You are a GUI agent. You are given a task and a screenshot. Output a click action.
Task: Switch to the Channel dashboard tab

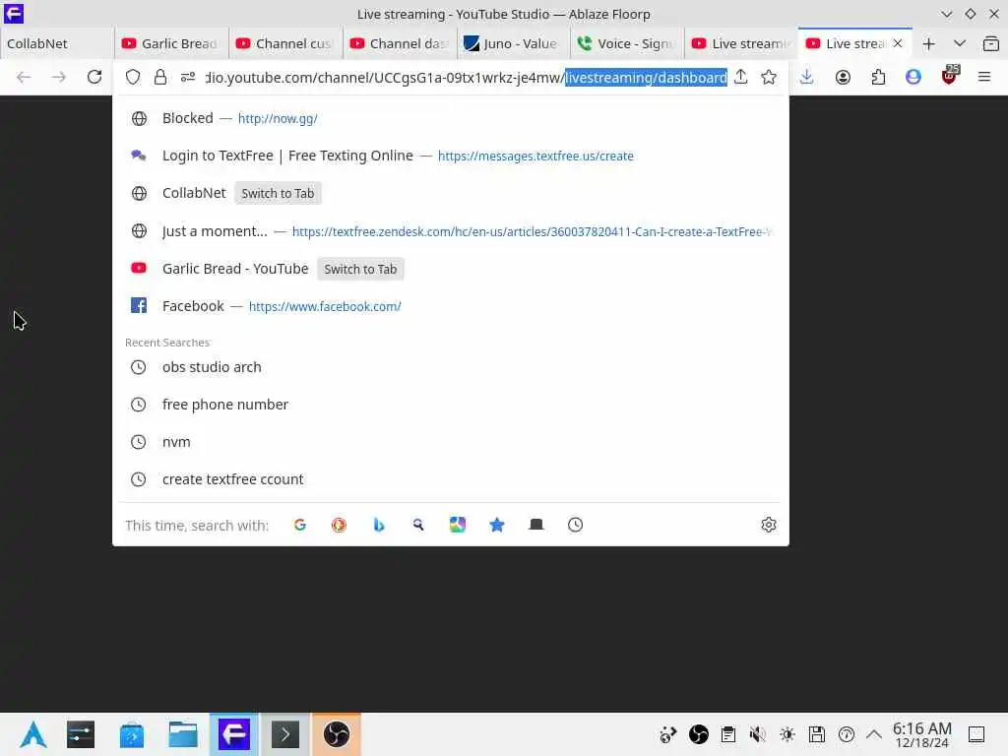tap(400, 43)
